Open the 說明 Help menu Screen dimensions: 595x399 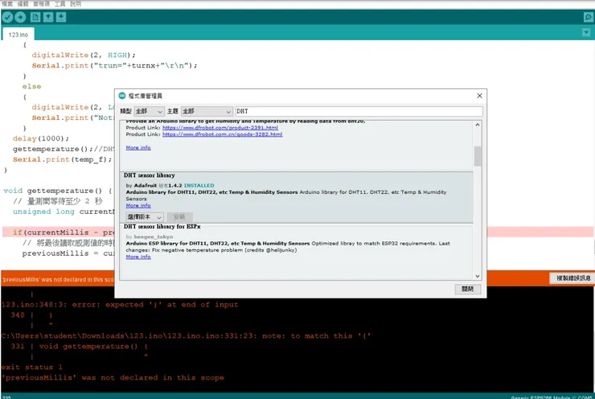pos(76,3)
